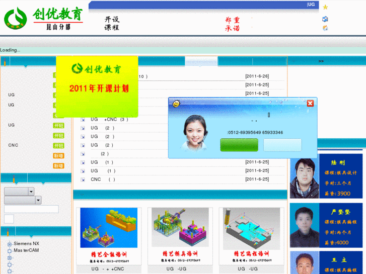The width and height of the screenshot is (366, 274).
Task: Click the 开班 badge beside the CNC course
Action: [x=58, y=146]
